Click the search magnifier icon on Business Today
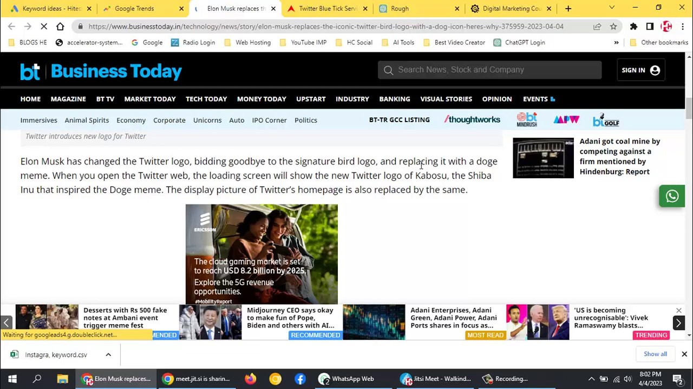The height and width of the screenshot is (389, 693). click(388, 70)
